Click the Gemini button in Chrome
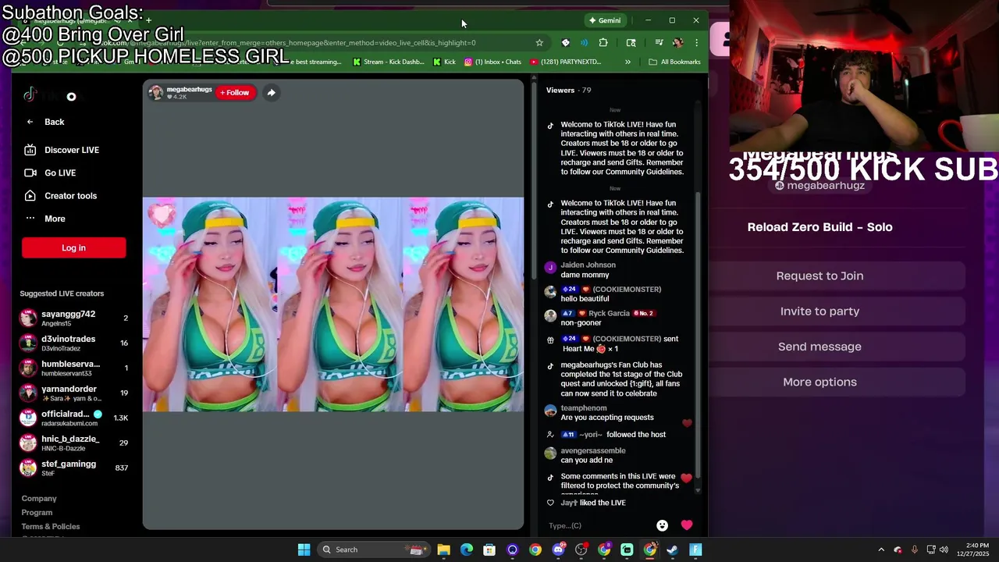The width and height of the screenshot is (999, 562). pos(605,20)
